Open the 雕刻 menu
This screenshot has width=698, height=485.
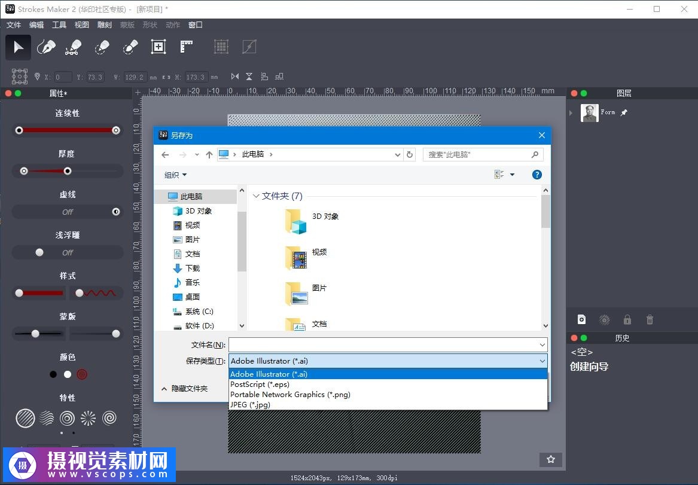[104, 25]
